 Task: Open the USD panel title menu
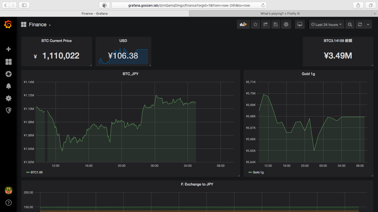(x=123, y=41)
